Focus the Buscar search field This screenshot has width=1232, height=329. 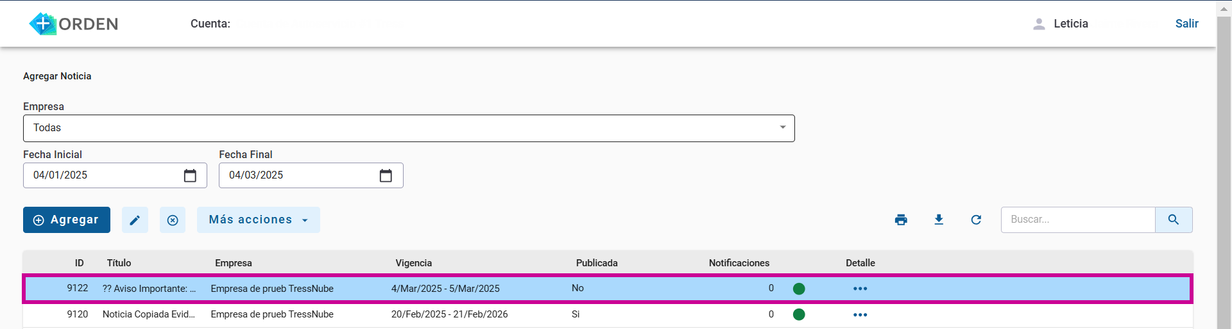(1078, 220)
